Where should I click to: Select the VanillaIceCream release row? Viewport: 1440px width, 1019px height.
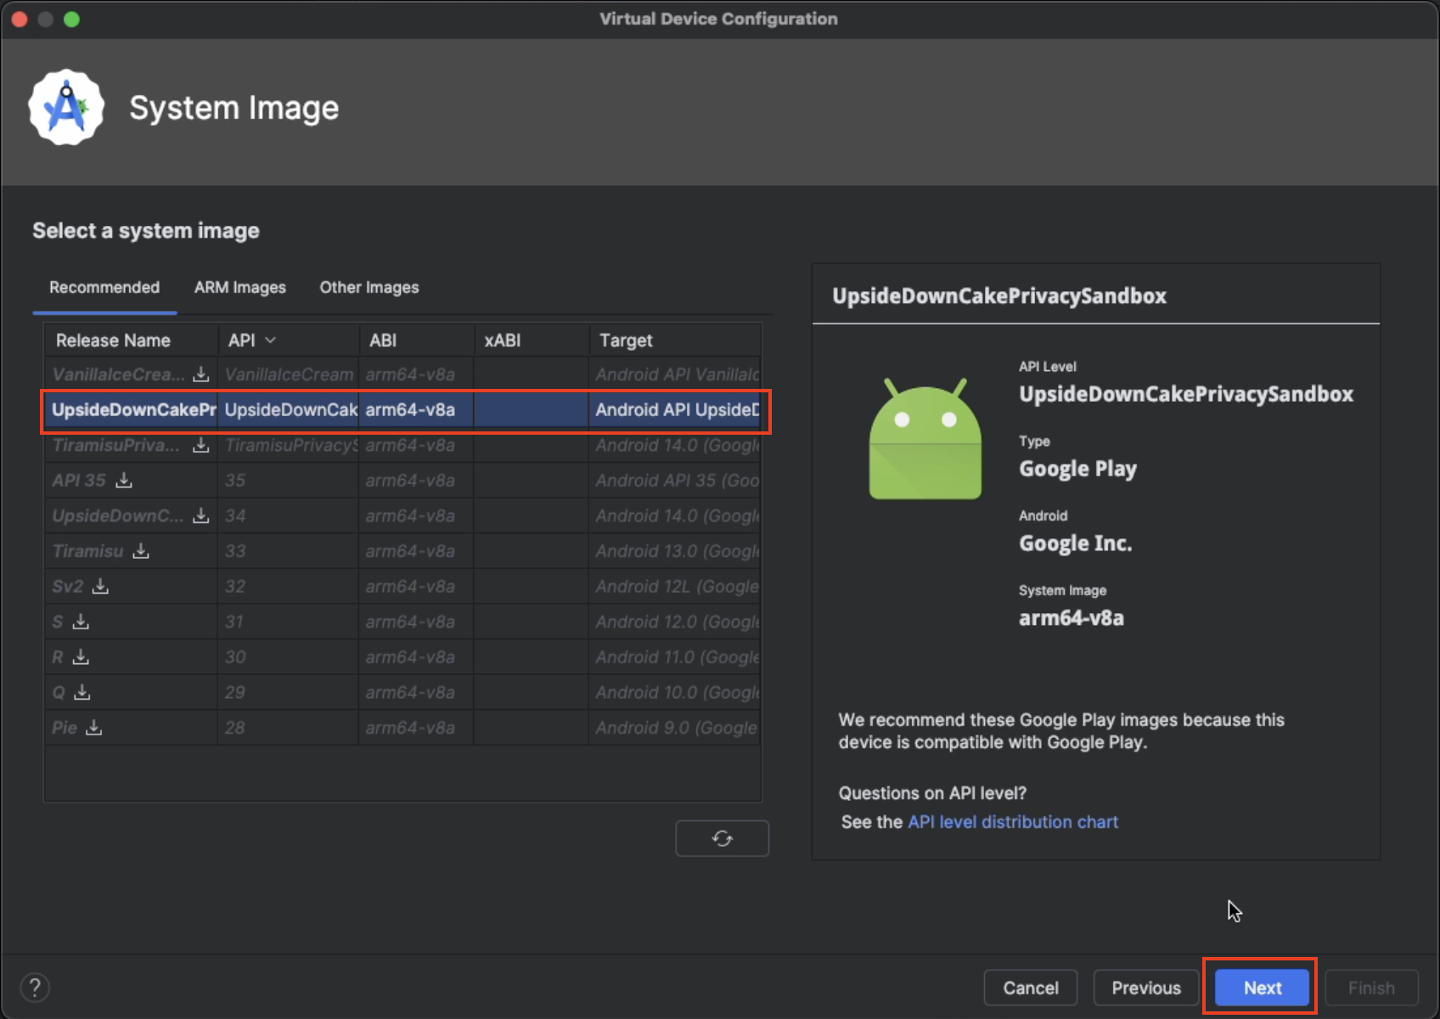403,374
